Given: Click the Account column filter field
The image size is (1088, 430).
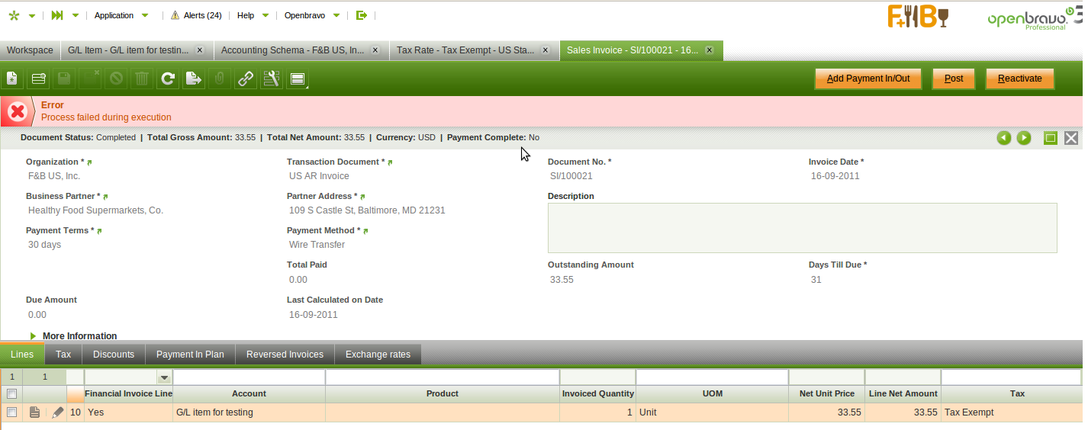Looking at the screenshot, I should [249, 377].
